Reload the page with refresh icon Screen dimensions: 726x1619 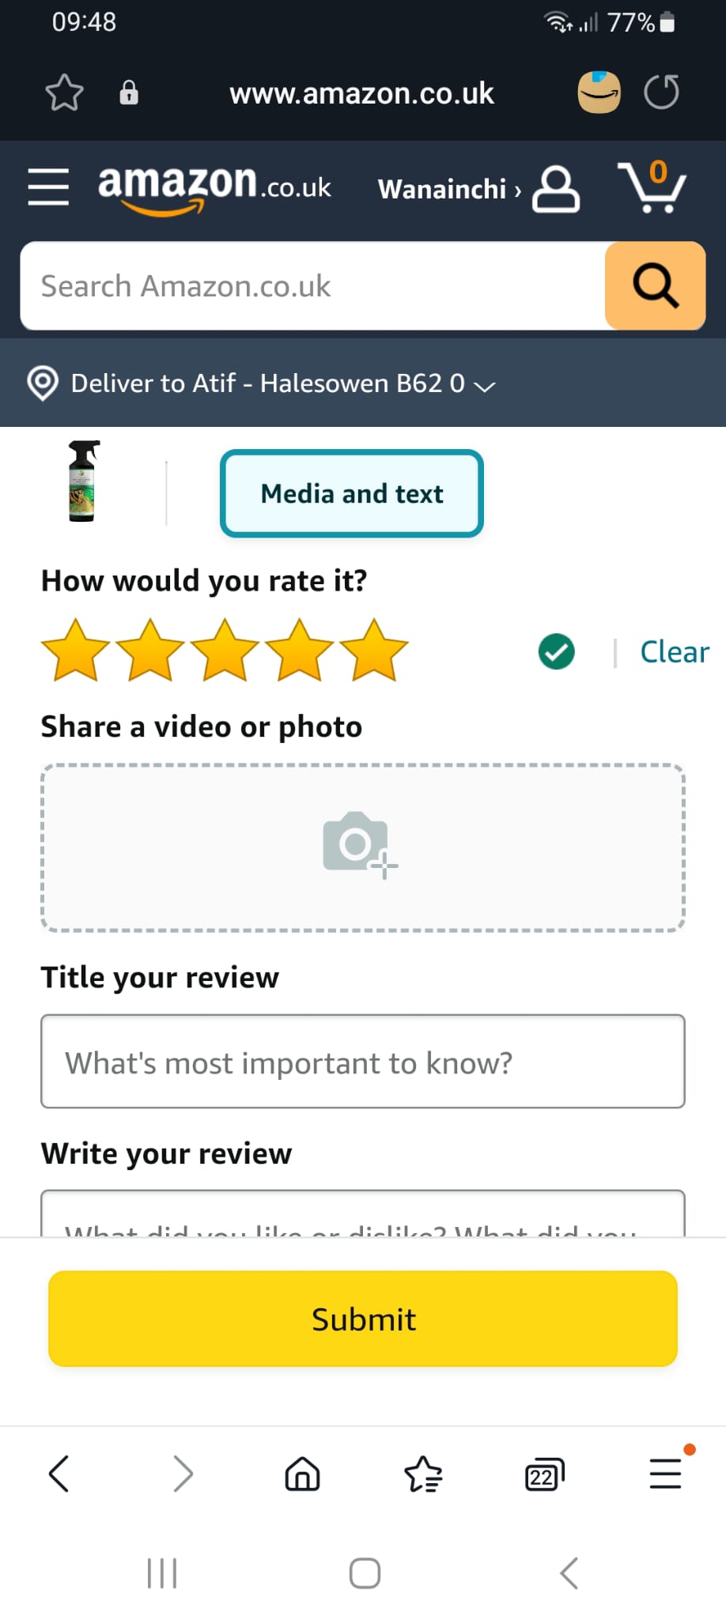(x=662, y=92)
